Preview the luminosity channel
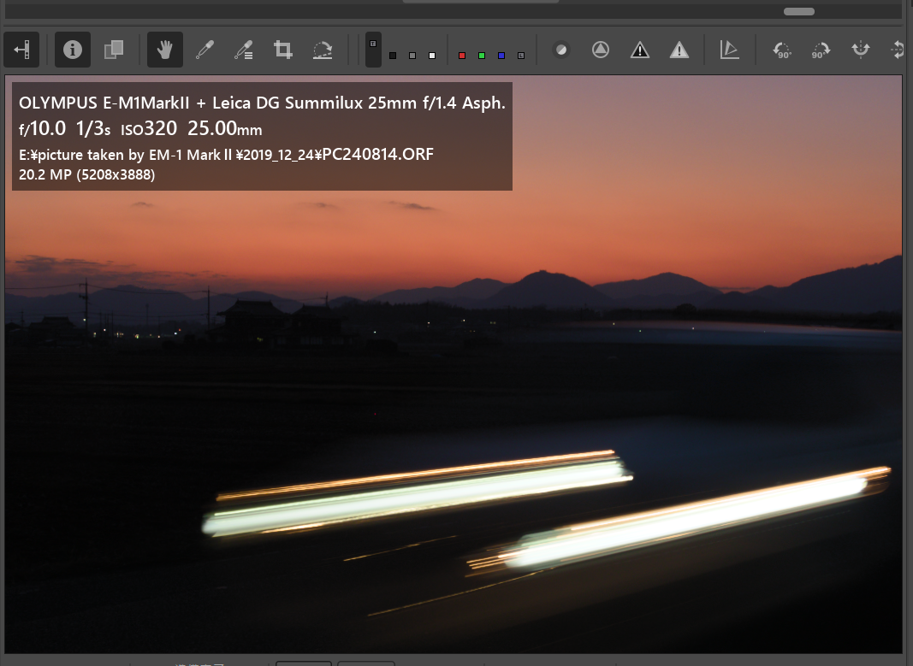 point(521,56)
